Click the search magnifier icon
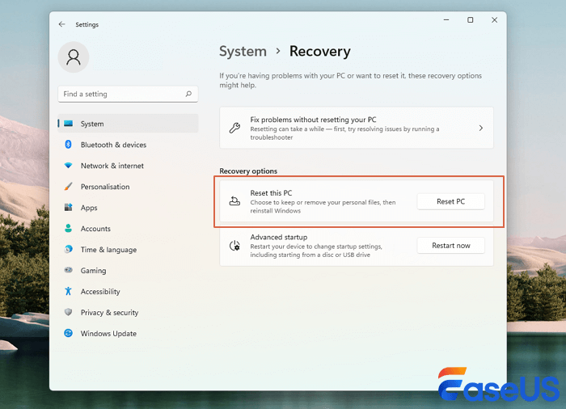Viewport: 566px width, 409px height. coord(189,95)
